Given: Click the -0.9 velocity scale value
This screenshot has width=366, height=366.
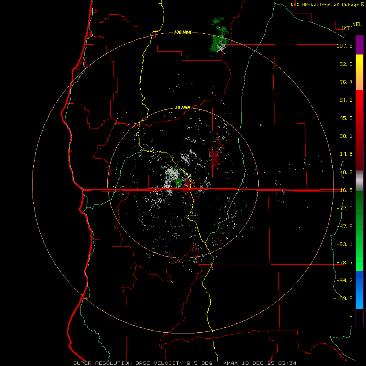Looking at the screenshot, I should tap(346, 172).
